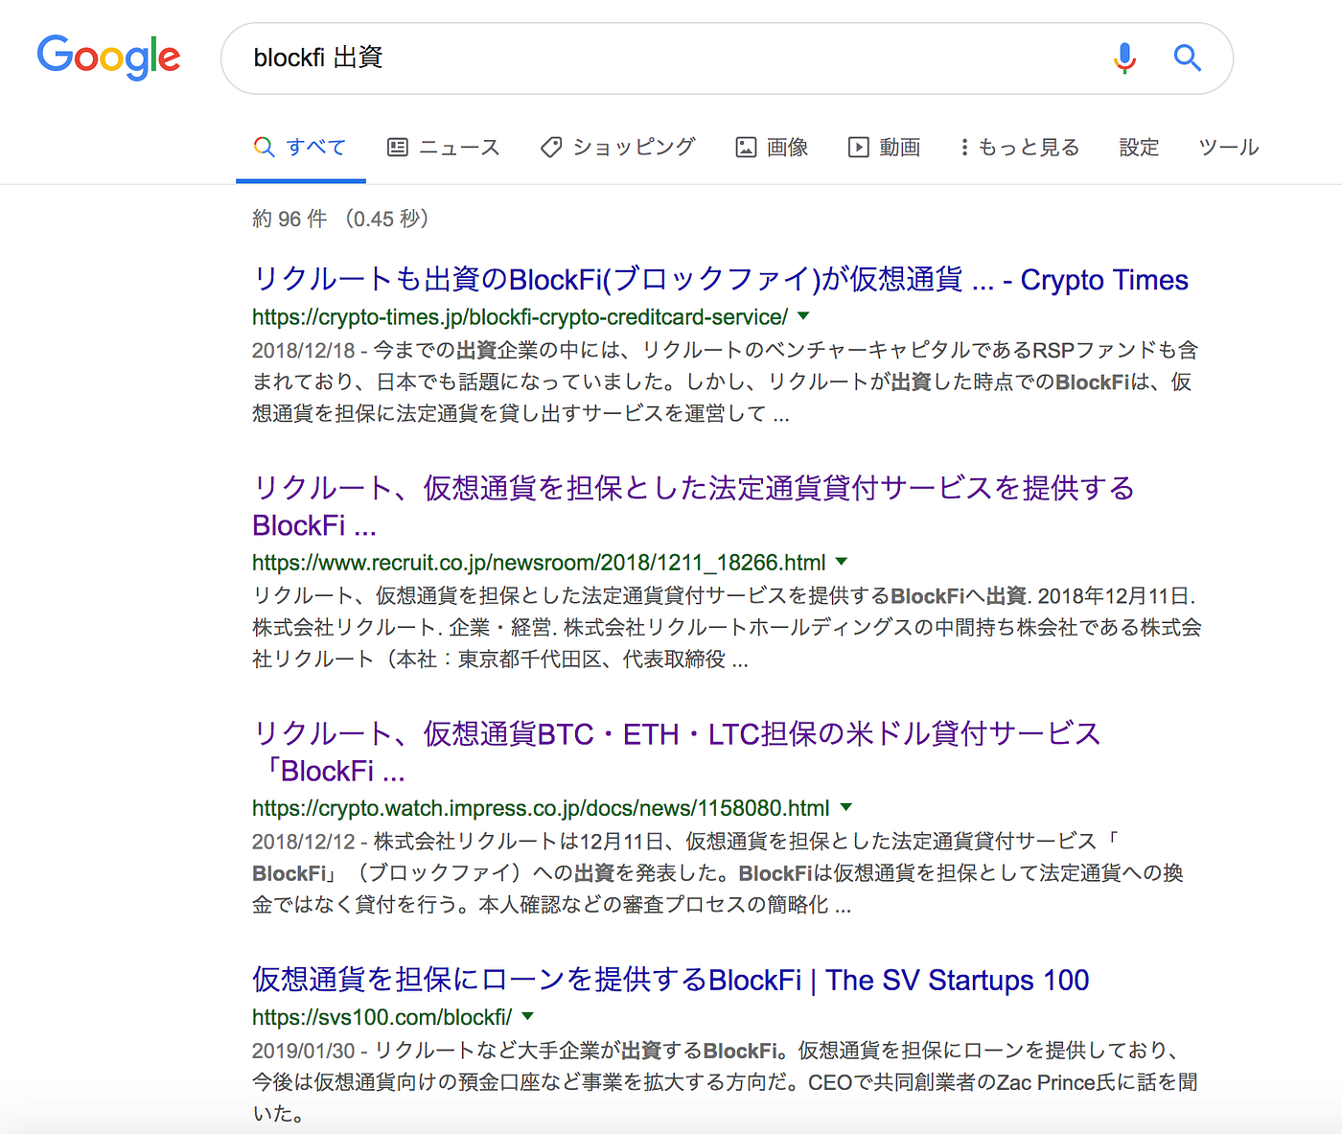
Task: Open the もっと見る menu
Action: 1020,148
